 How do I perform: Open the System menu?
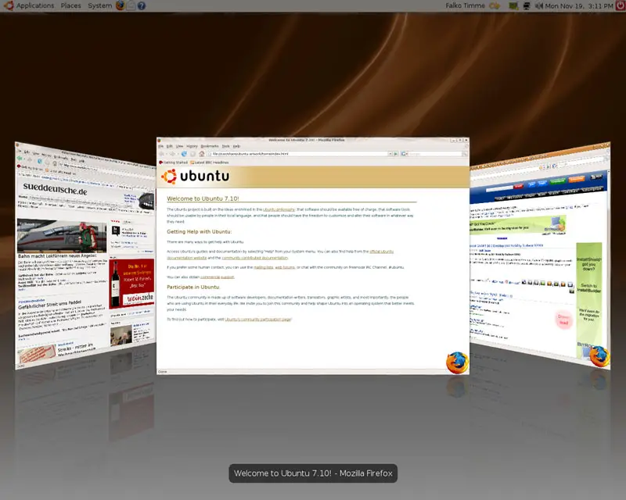(100, 5)
